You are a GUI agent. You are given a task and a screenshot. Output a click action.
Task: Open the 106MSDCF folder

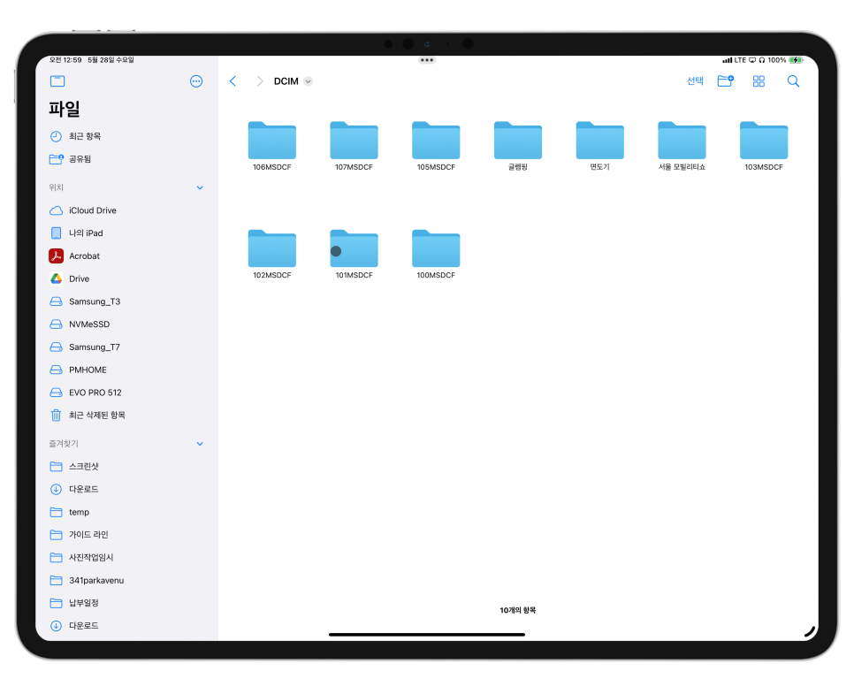271,146
